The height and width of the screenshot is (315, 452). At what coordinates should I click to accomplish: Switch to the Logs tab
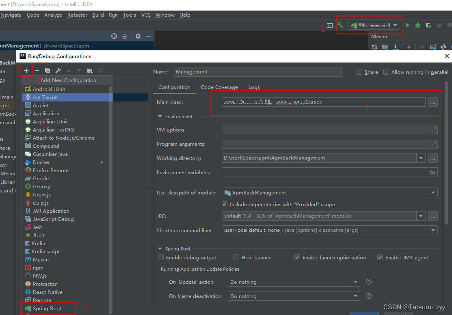click(x=254, y=87)
